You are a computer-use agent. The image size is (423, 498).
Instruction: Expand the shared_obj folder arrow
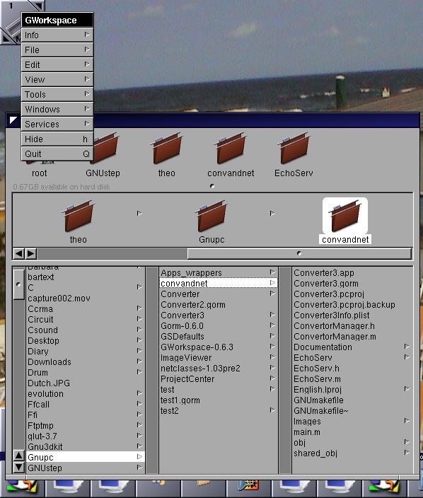coord(407,452)
